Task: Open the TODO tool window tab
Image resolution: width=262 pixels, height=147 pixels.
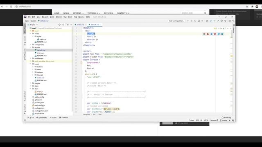Action: tap(53, 118)
